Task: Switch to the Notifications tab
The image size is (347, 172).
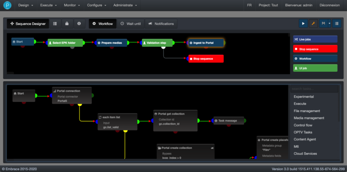Action: [161, 23]
